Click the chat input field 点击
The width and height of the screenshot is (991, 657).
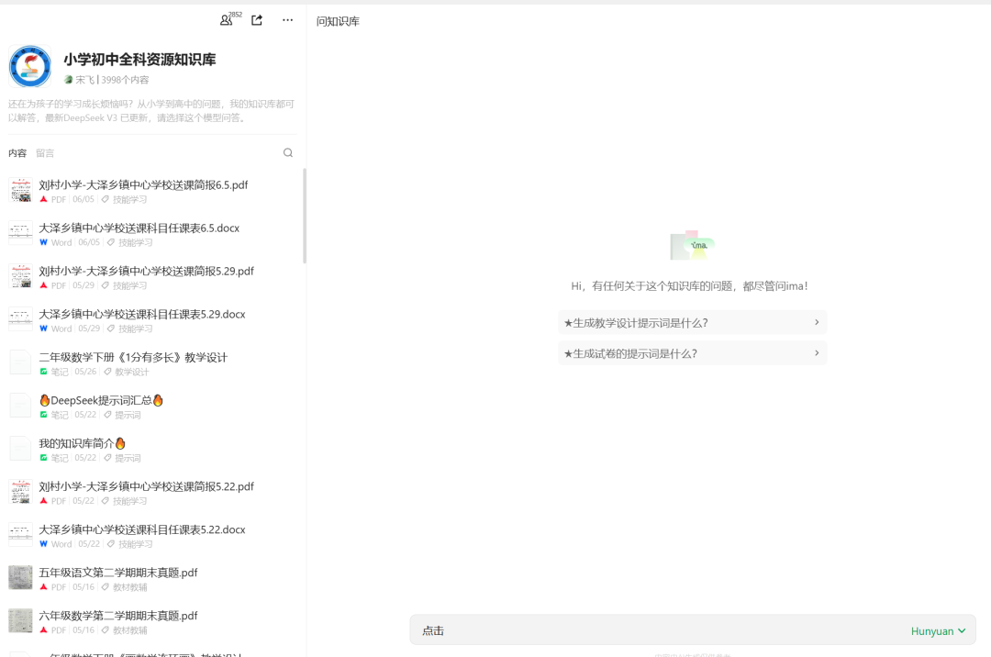[x=551, y=630]
